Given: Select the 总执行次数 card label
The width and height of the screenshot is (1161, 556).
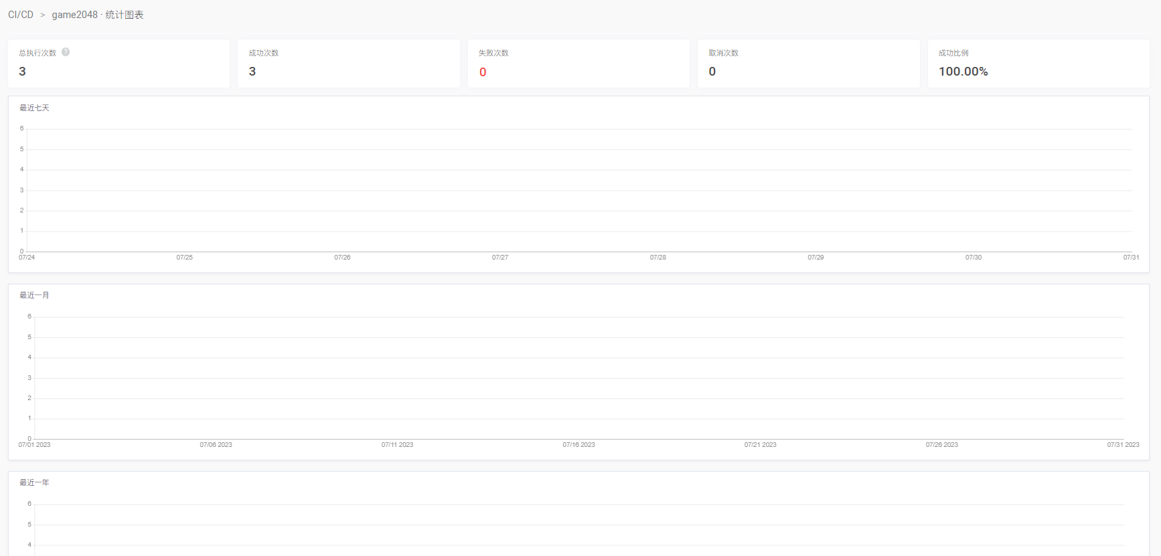Looking at the screenshot, I should click(37, 53).
